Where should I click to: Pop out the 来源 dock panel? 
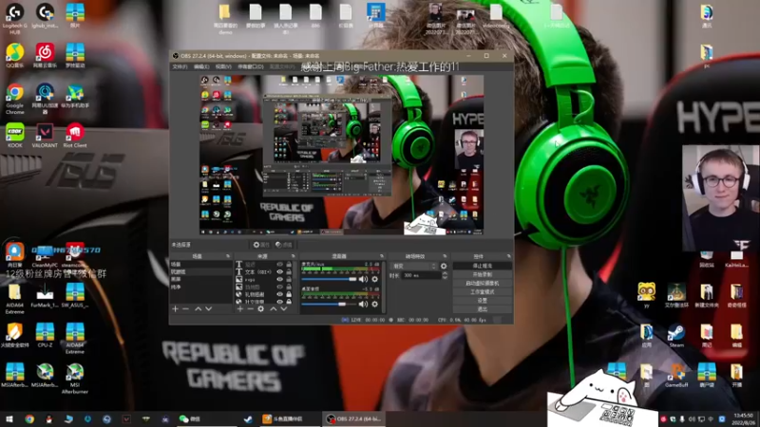pos(293,256)
